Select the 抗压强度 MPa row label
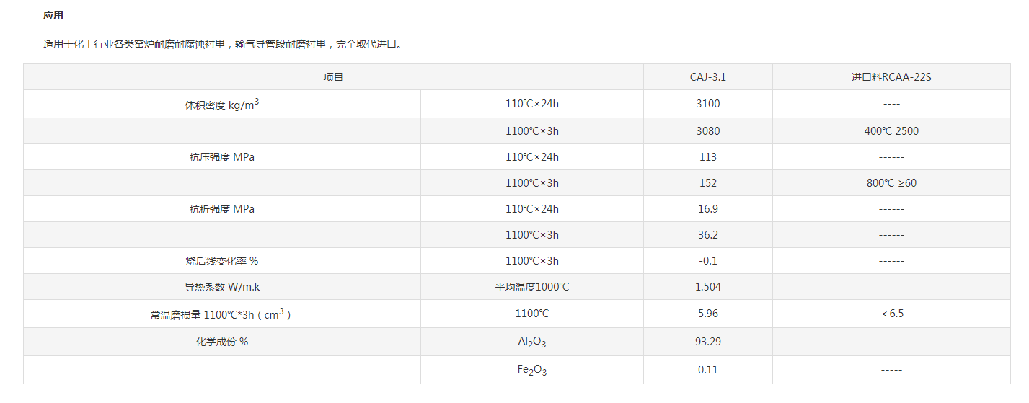 coord(222,157)
